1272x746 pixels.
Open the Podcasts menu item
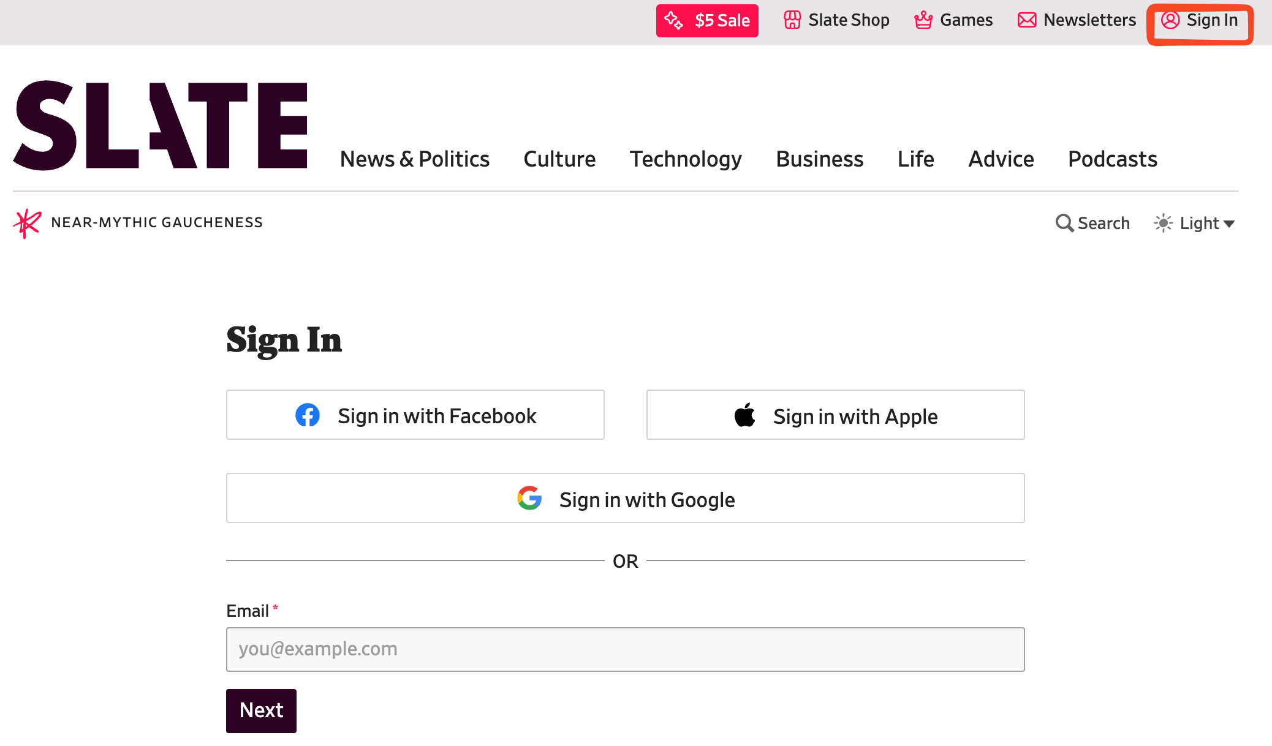pos(1113,159)
